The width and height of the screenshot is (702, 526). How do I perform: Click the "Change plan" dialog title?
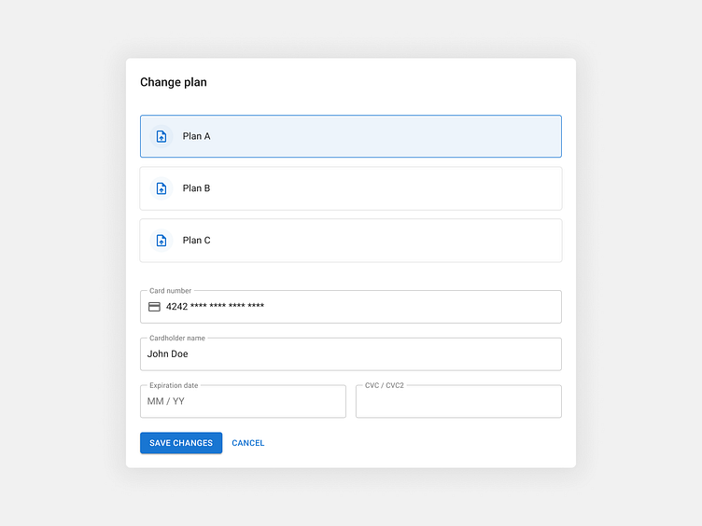click(x=174, y=82)
